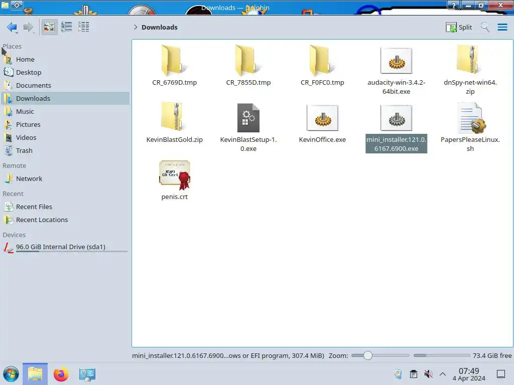Image resolution: width=514 pixels, height=385 pixels.
Task: Open Trash in Places sidebar
Action: (65, 150)
